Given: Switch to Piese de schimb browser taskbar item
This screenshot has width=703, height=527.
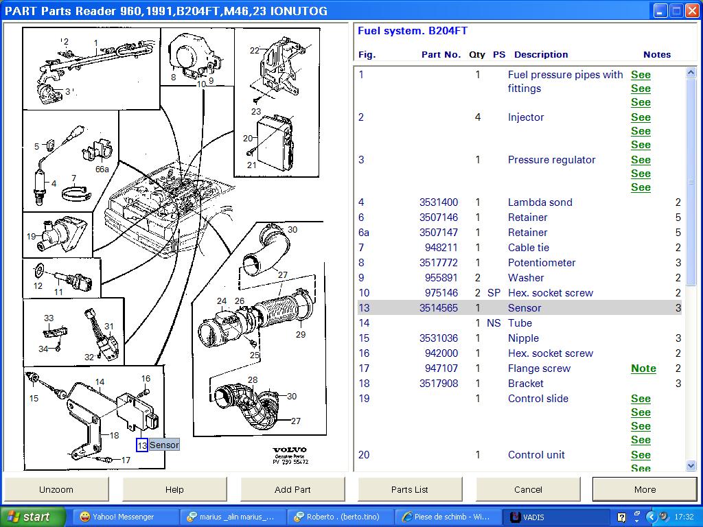Looking at the screenshot, I should pyautogui.click(x=448, y=517).
